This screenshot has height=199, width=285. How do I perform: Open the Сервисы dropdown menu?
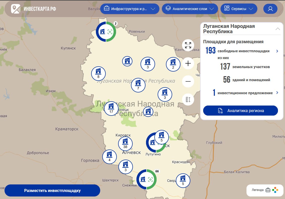239,9
